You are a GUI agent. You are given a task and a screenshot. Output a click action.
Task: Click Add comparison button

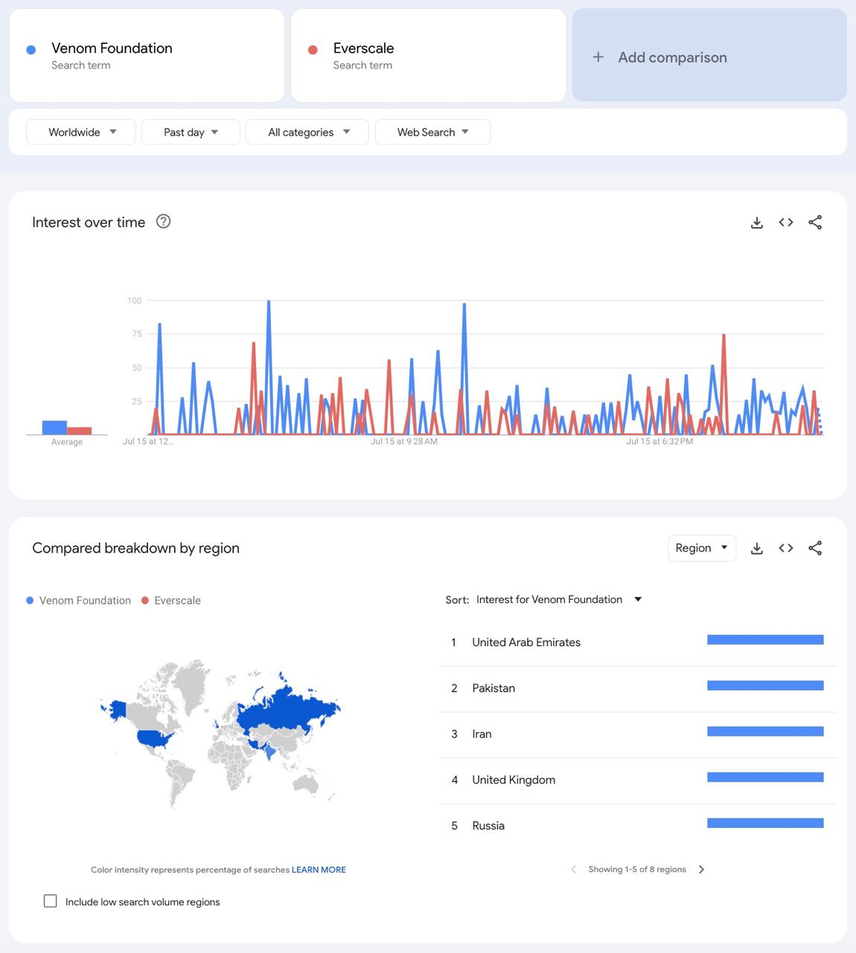709,57
